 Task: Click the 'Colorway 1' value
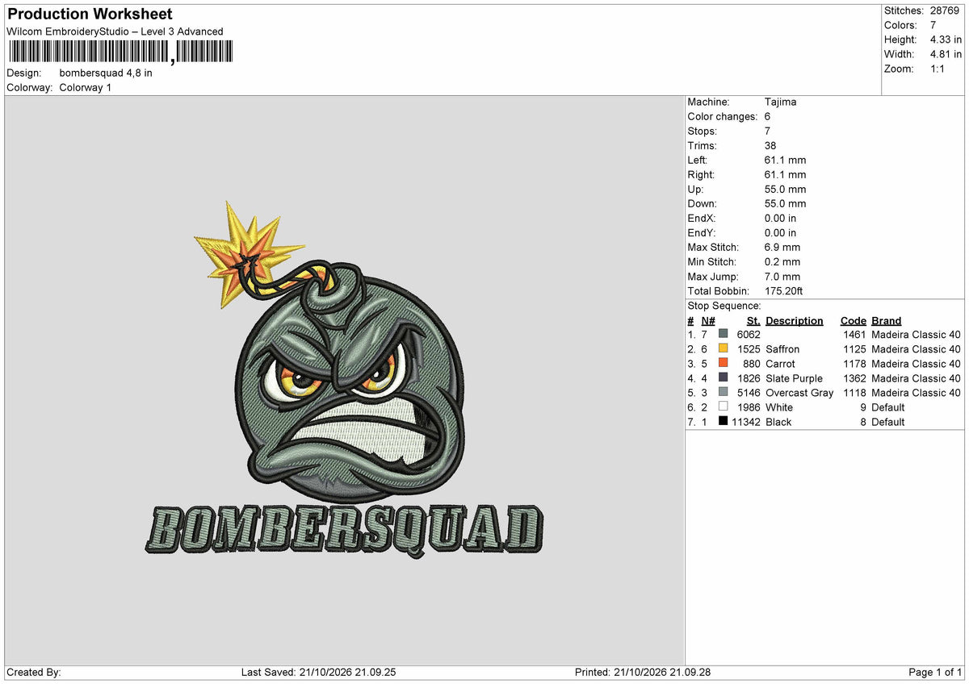(x=86, y=87)
